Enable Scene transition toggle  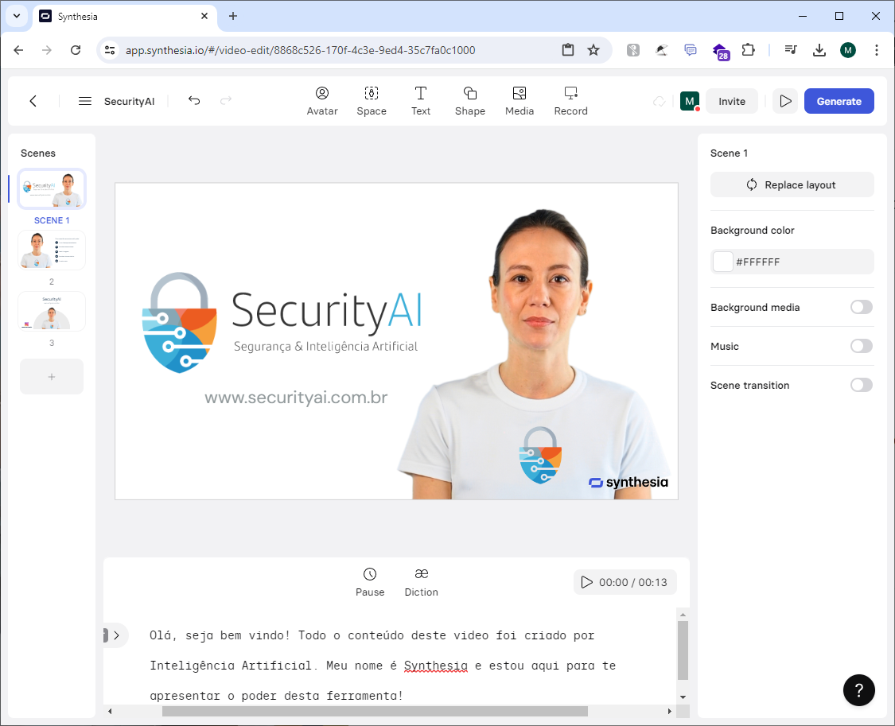coord(861,385)
